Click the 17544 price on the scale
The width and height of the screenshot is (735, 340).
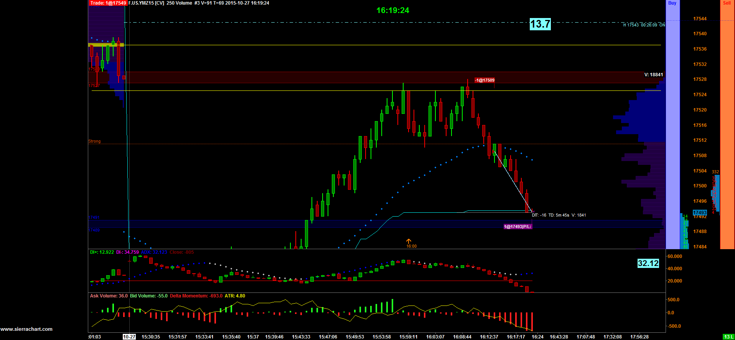pos(700,19)
